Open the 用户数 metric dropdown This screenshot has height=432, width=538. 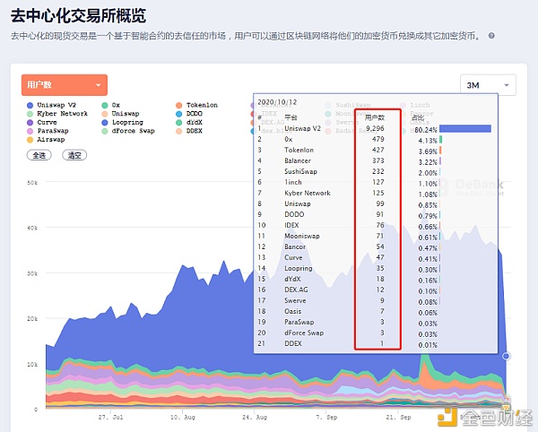click(65, 84)
